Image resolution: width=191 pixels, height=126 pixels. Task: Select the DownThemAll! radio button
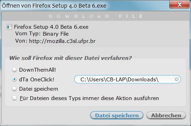click(14, 70)
